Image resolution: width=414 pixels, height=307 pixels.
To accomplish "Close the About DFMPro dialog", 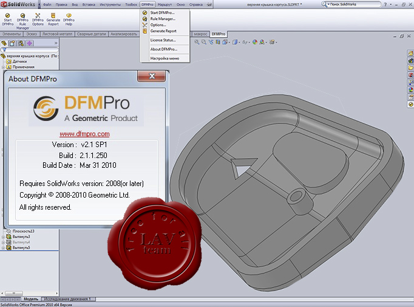I will [152, 76].
